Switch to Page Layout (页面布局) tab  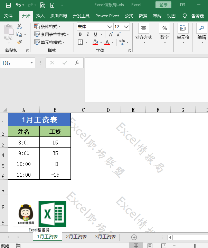coord(58,16)
